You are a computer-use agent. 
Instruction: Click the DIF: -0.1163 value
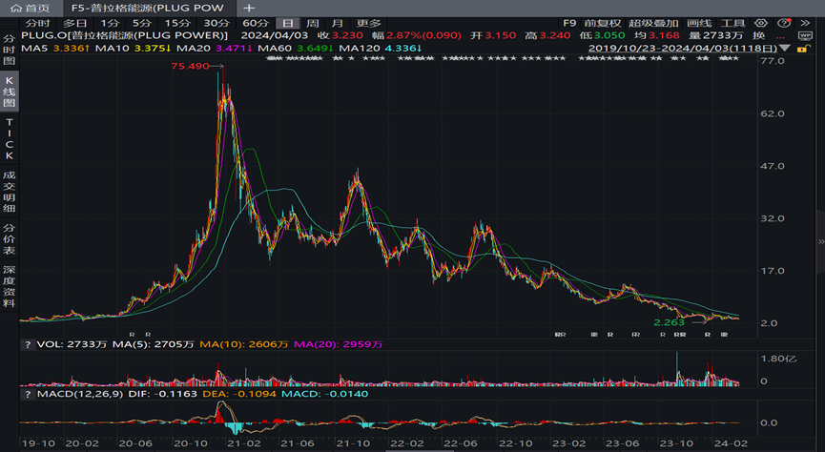163,394
